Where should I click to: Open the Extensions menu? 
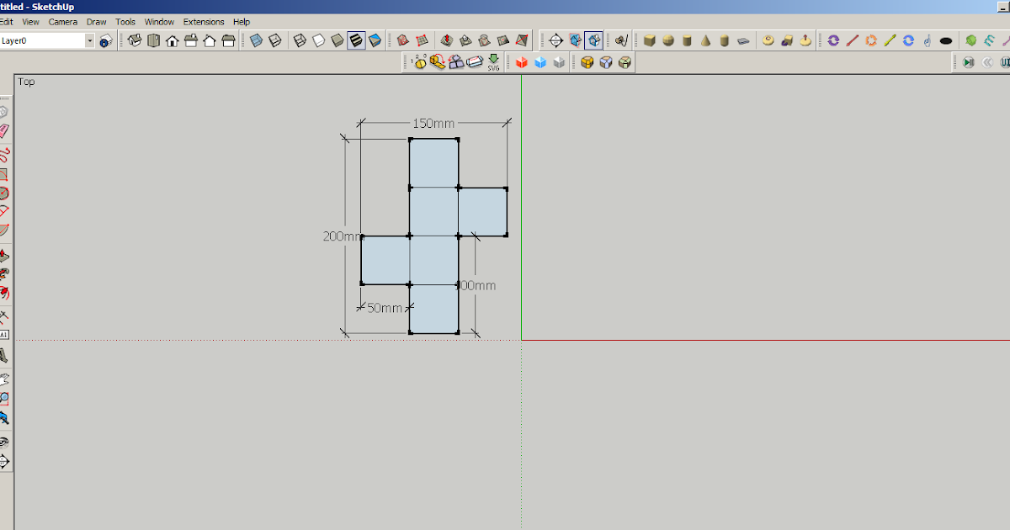pyautogui.click(x=204, y=22)
